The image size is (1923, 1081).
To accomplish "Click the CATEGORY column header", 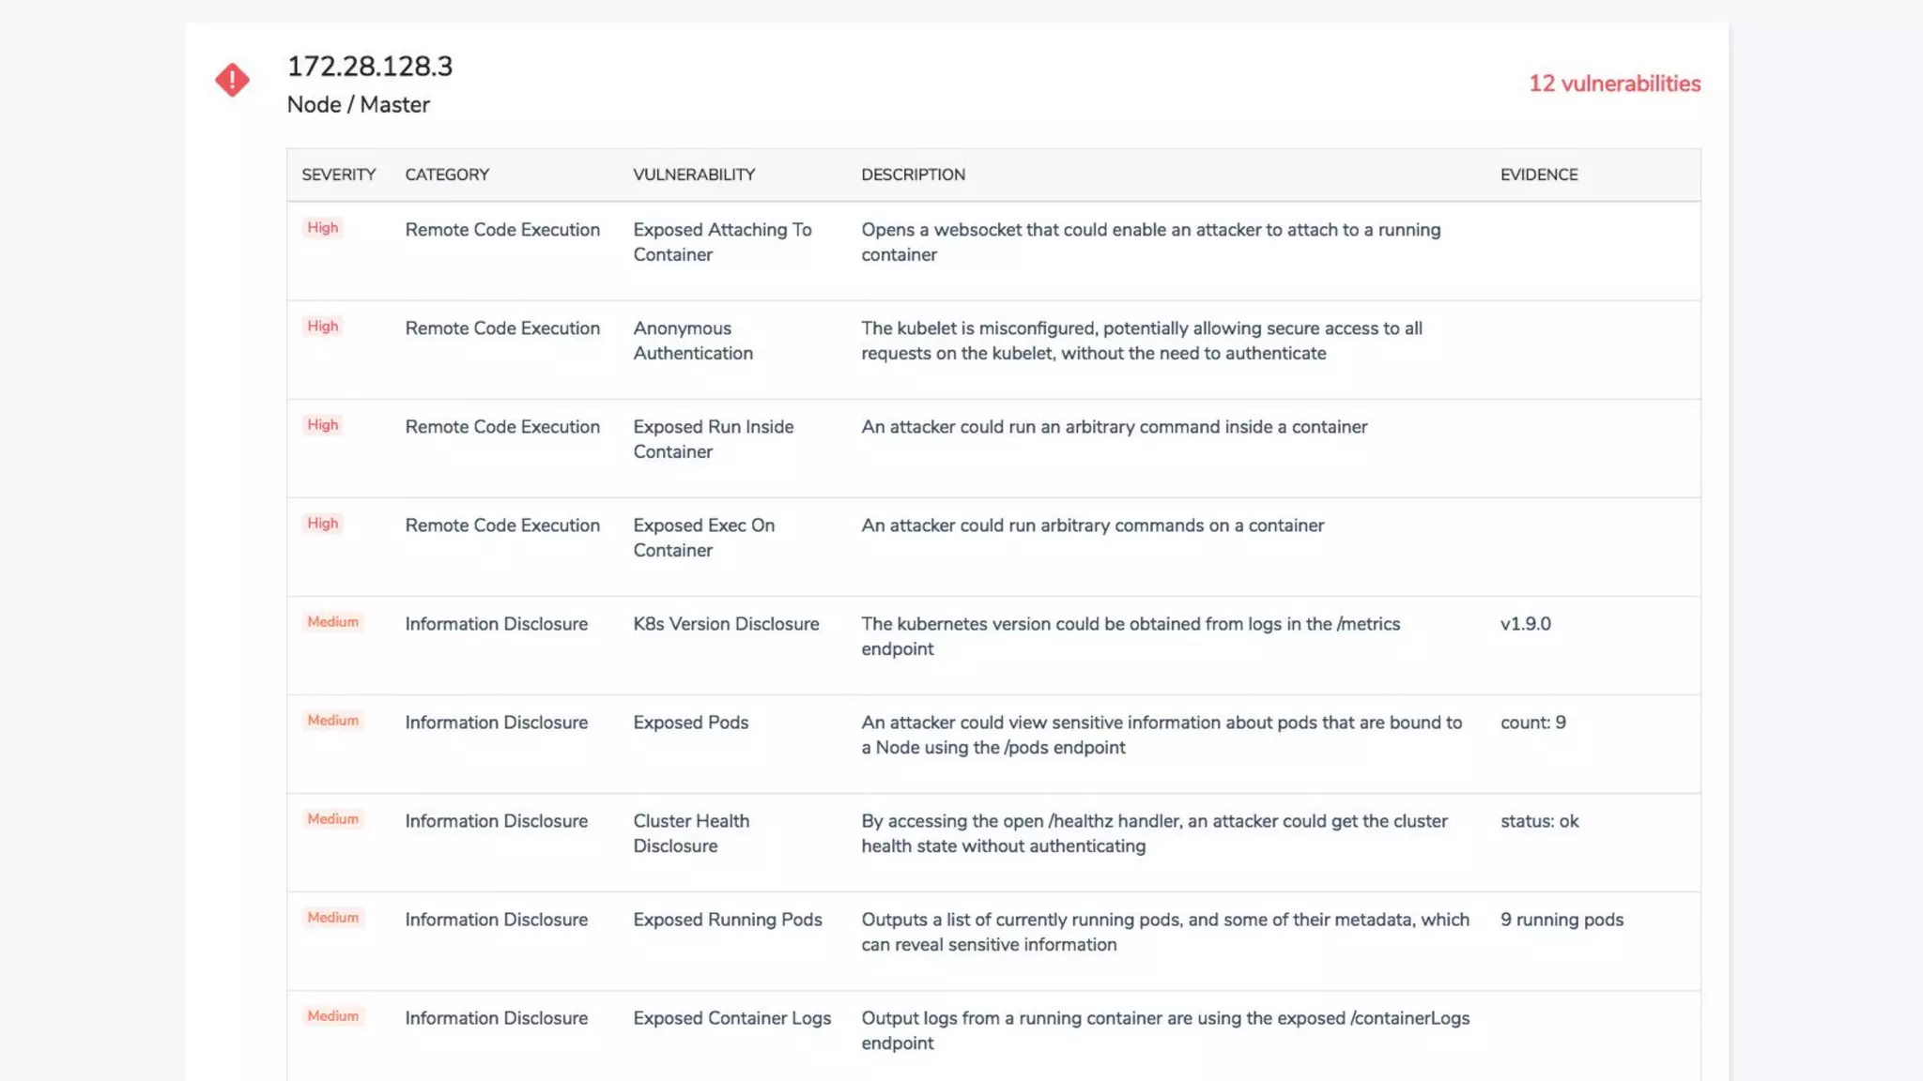I will click(x=447, y=175).
